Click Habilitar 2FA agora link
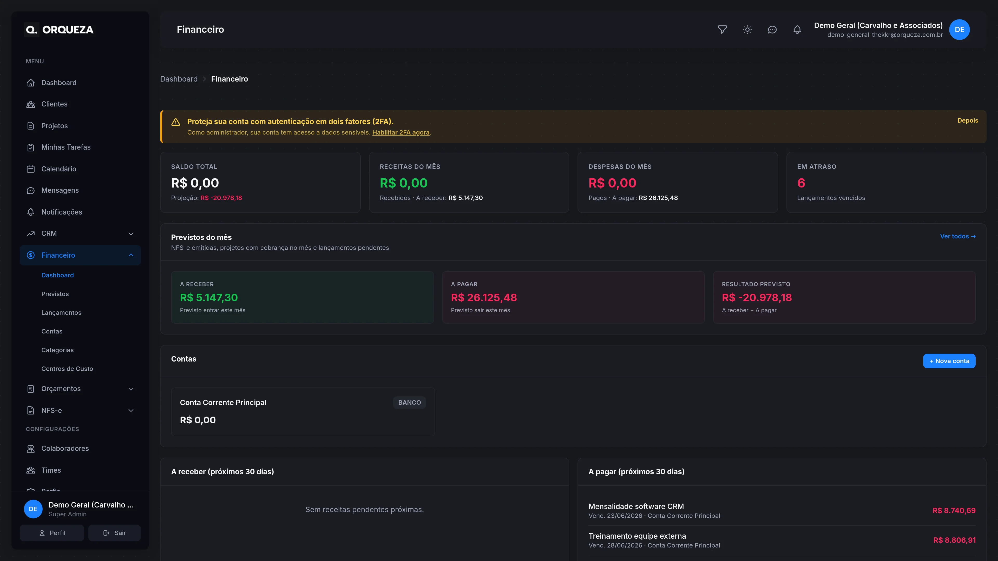This screenshot has width=998, height=561. click(x=400, y=132)
